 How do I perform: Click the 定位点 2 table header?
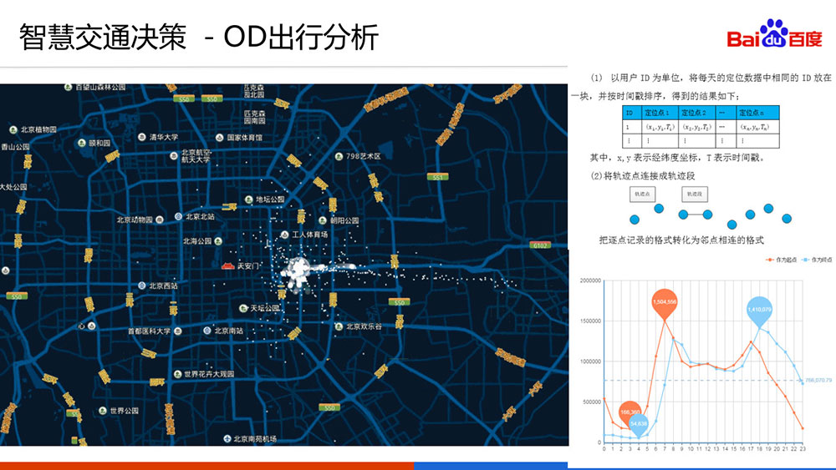696,113
